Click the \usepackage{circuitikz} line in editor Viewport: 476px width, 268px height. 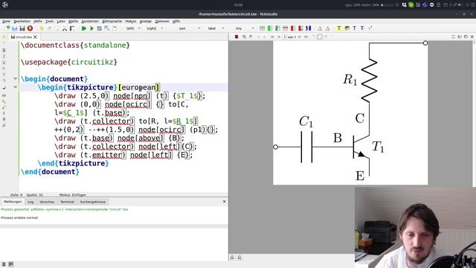[x=69, y=62]
